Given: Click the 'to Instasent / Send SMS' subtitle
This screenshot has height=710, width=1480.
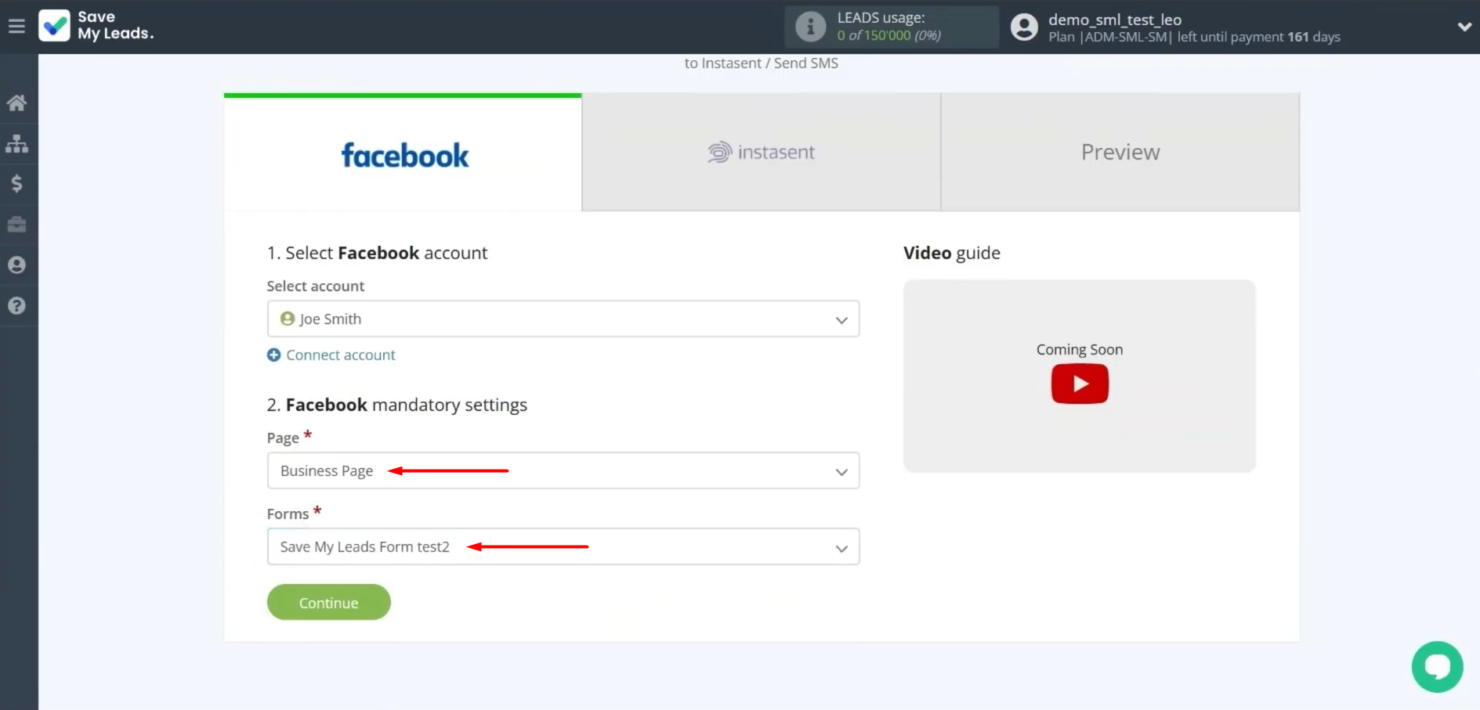Looking at the screenshot, I should [762, 63].
